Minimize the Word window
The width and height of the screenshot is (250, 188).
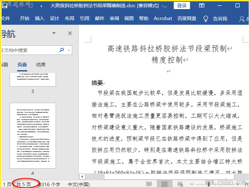[x=220, y=6]
